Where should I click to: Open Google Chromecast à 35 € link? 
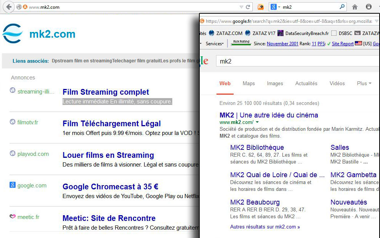tap(110, 187)
